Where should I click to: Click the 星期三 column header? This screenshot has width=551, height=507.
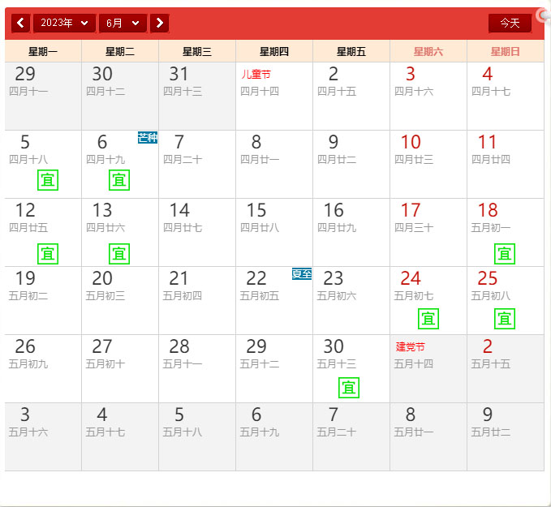197,52
